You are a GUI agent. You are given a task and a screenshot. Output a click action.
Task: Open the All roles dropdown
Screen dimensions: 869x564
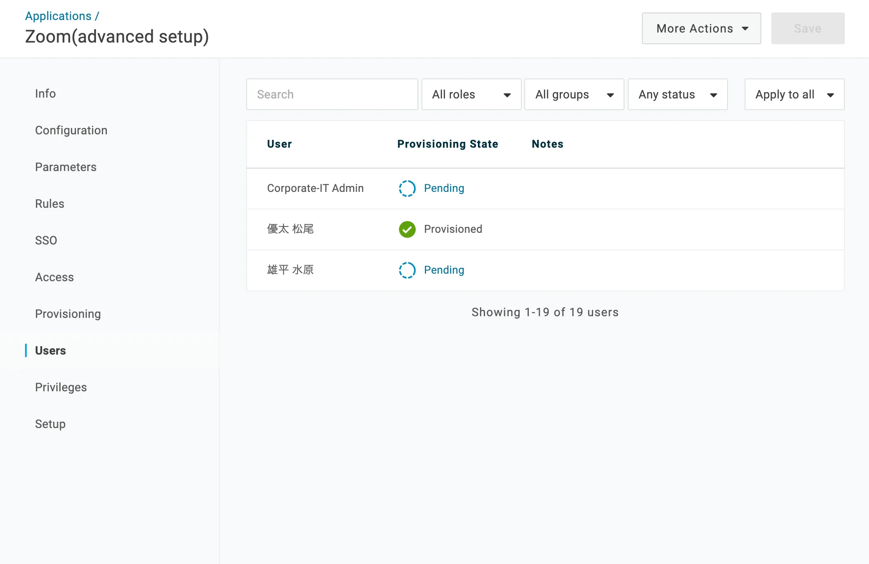pos(471,94)
